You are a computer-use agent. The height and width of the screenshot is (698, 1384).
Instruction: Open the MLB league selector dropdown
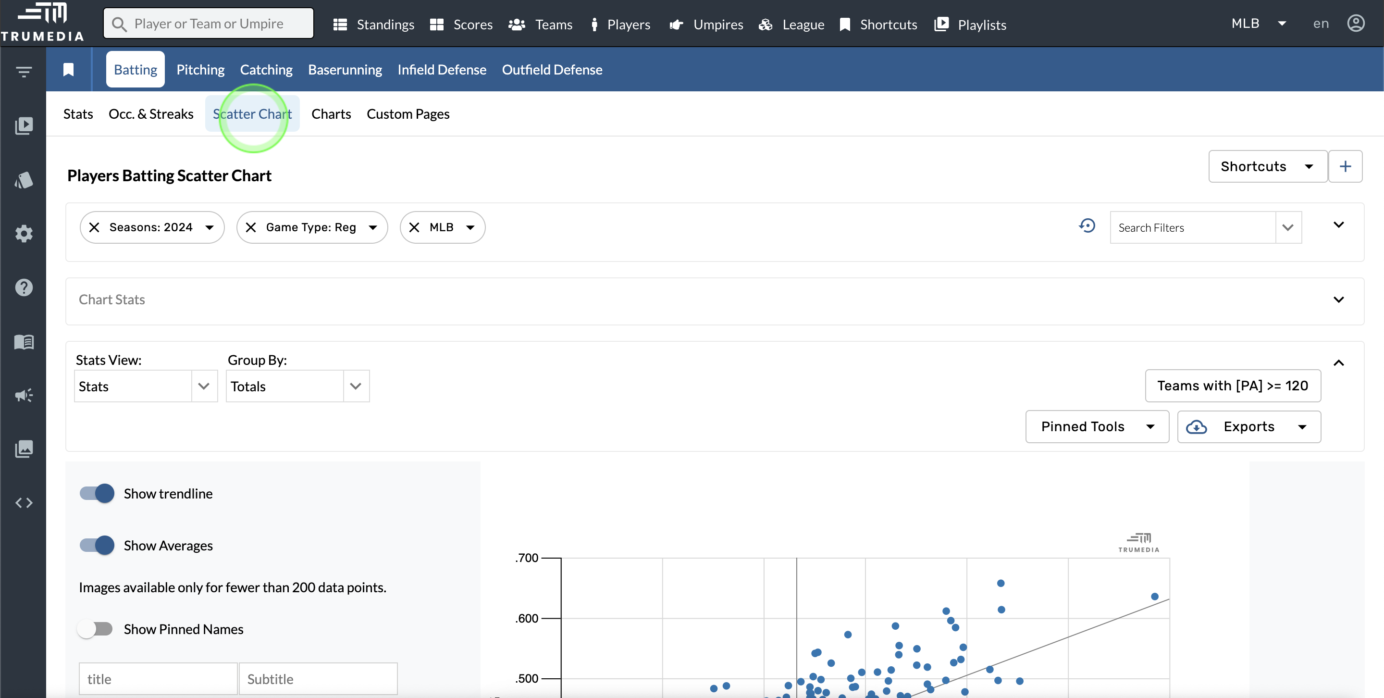coord(1258,23)
